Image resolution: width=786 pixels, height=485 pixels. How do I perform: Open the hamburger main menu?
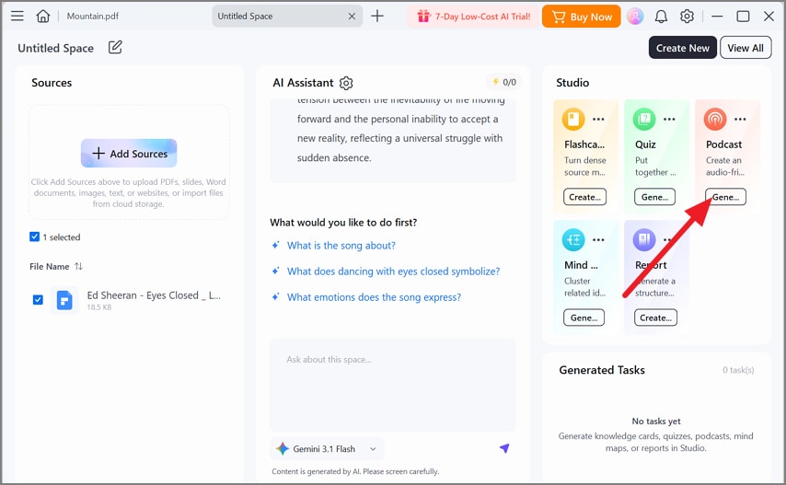(x=17, y=16)
